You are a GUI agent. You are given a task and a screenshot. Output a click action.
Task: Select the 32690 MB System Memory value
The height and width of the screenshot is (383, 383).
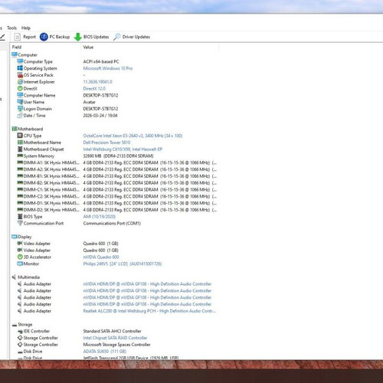[118, 155]
